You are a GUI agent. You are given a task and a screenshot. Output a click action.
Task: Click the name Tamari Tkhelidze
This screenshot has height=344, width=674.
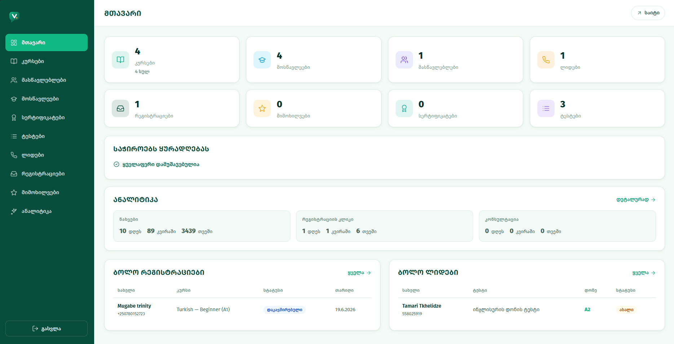[422, 306]
